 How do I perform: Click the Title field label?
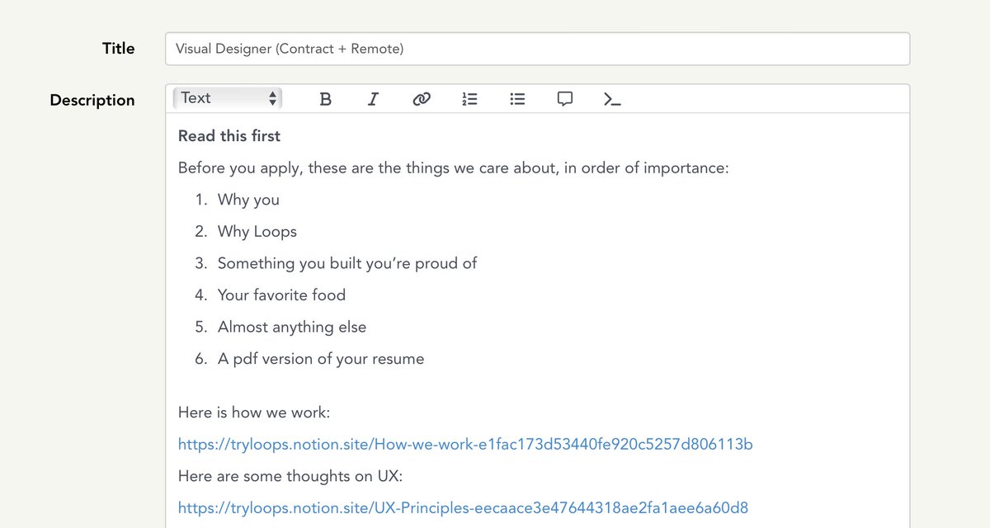coord(119,49)
